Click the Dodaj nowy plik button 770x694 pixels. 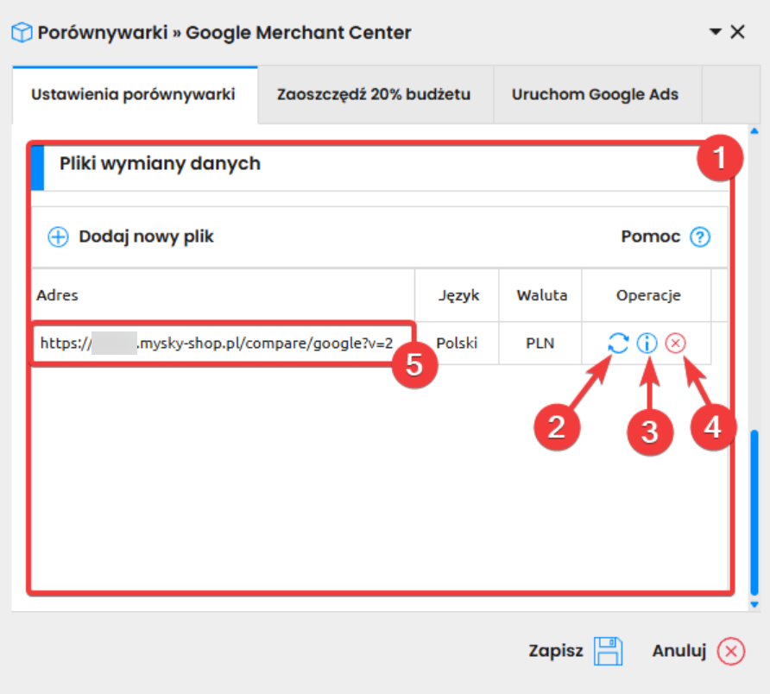(x=131, y=237)
